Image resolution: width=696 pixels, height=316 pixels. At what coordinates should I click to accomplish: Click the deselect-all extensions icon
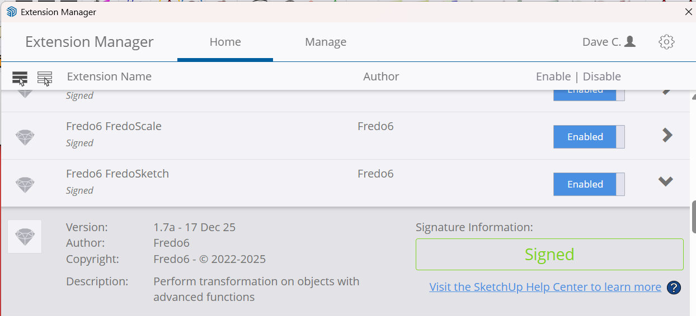pyautogui.click(x=45, y=78)
